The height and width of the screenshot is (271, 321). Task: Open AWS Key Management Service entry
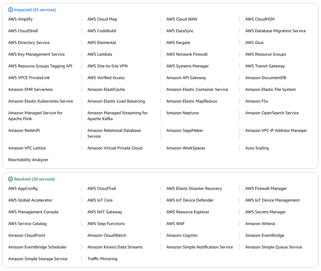36,54
